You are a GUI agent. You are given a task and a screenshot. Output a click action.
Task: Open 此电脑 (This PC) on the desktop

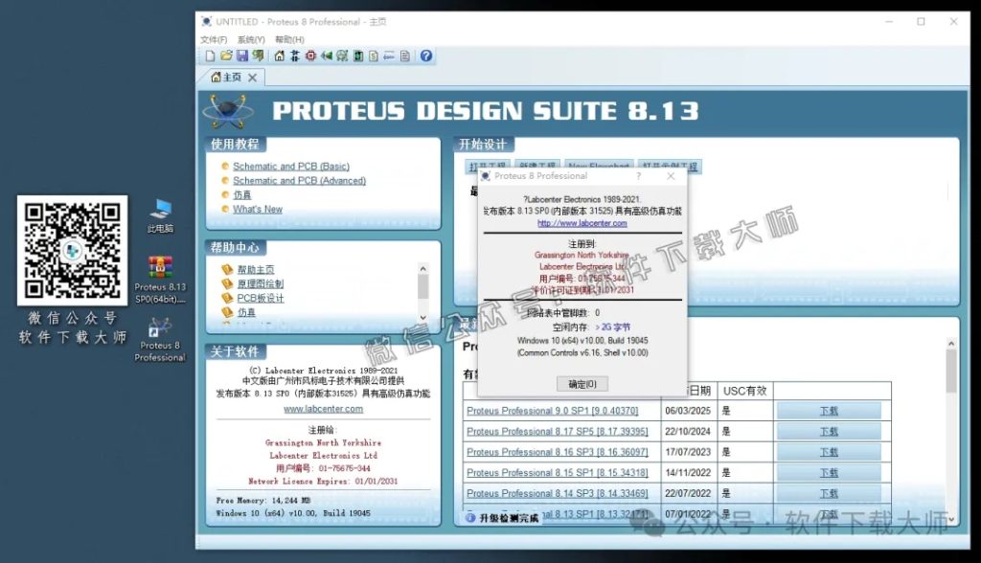159,213
